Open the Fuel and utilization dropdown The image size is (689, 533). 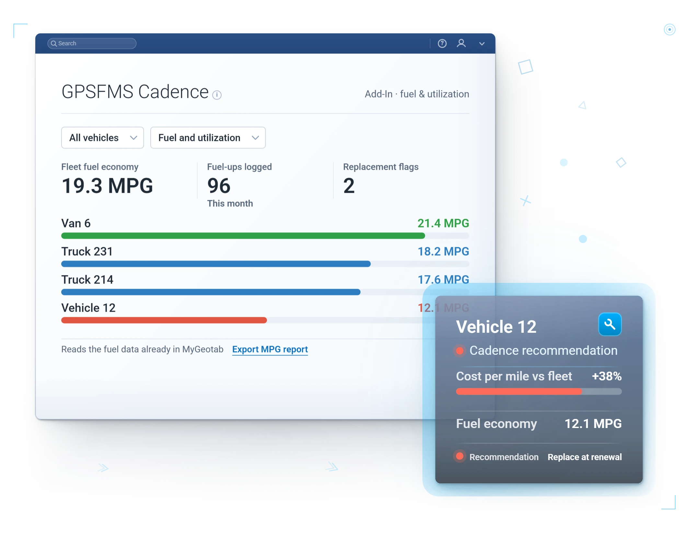pyautogui.click(x=208, y=138)
